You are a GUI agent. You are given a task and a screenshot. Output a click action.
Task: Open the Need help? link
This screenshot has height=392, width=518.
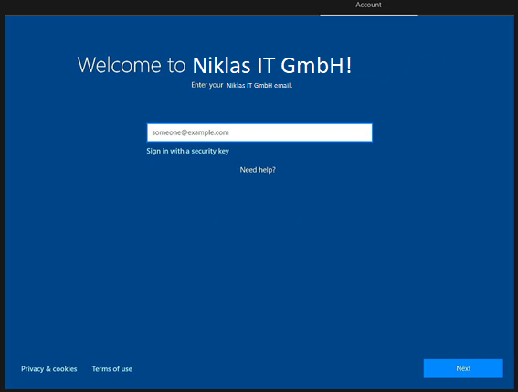pyautogui.click(x=258, y=170)
